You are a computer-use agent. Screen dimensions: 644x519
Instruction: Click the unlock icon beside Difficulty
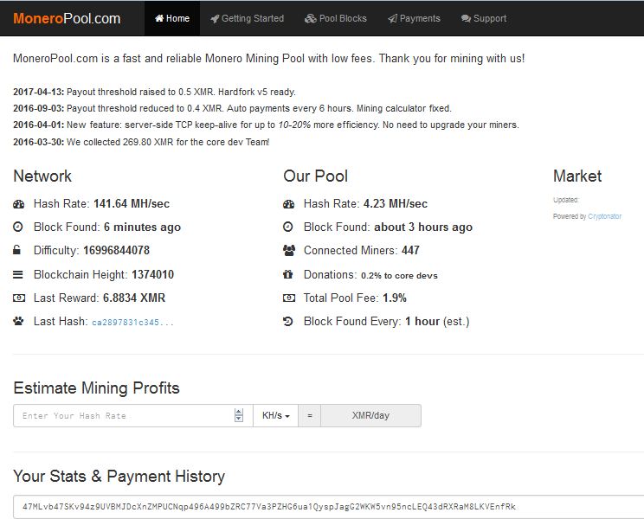[x=16, y=250]
